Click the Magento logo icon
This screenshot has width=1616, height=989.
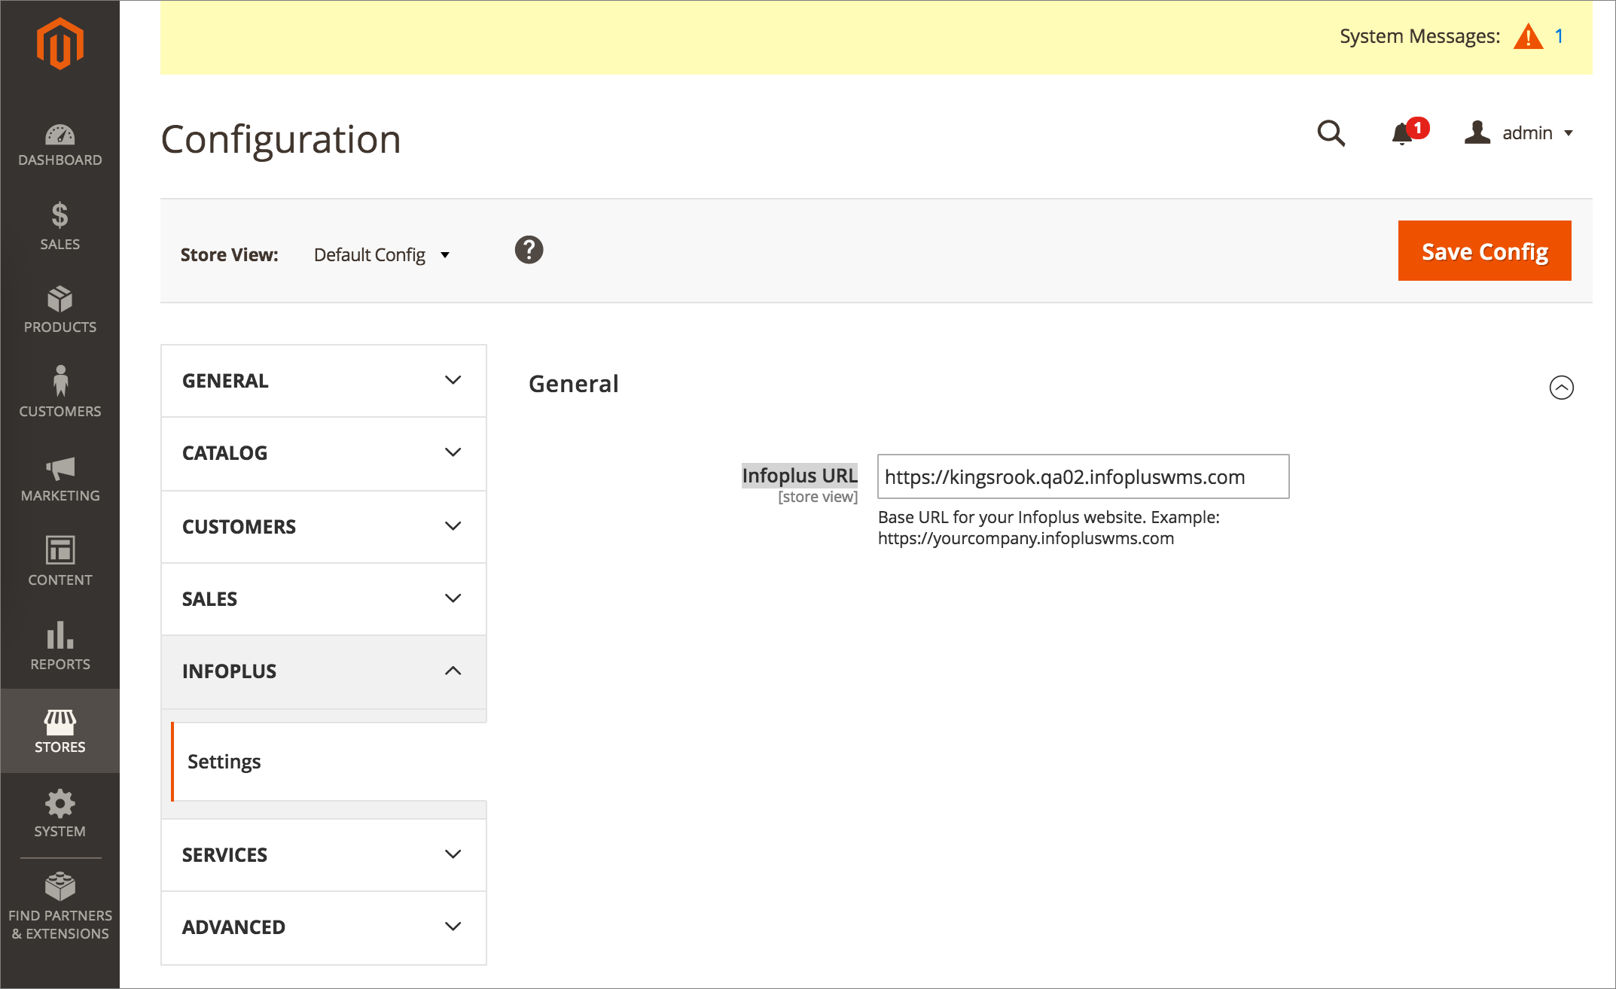pyautogui.click(x=59, y=44)
